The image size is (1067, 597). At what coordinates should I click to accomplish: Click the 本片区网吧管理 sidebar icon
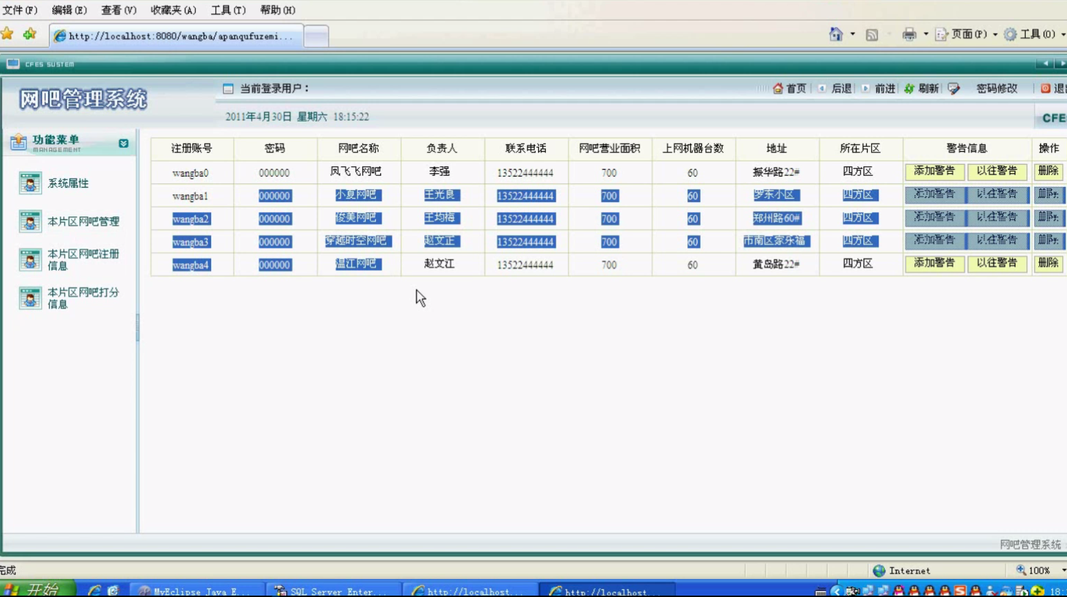pos(30,222)
